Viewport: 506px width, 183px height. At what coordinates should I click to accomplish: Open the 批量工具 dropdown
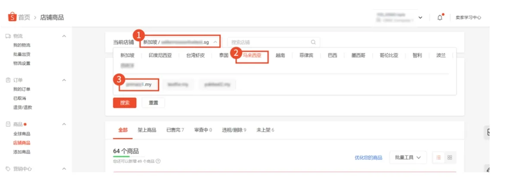coord(408,157)
